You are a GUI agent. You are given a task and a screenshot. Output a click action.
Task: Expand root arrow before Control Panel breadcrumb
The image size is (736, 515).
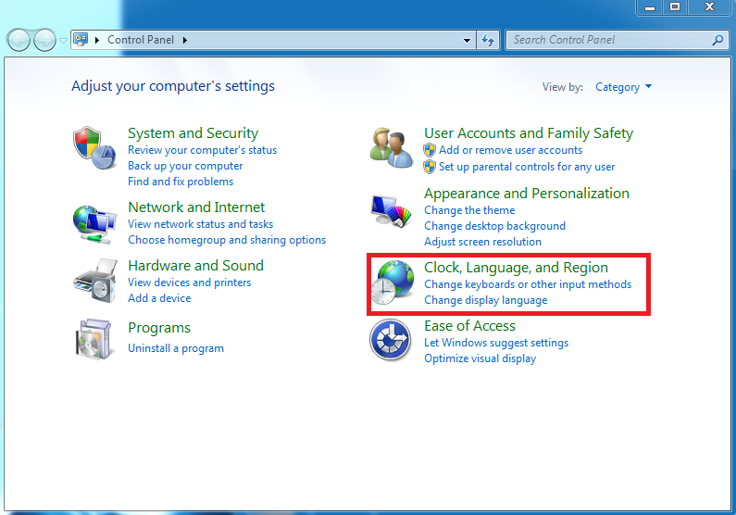[x=97, y=41]
